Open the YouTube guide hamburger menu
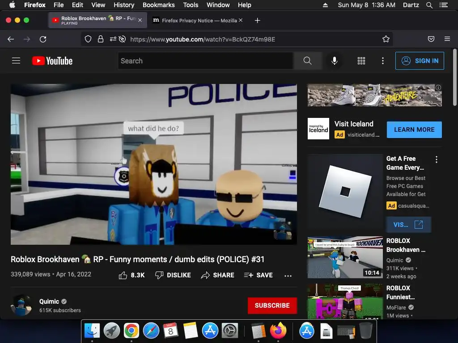458x343 pixels. tap(16, 61)
